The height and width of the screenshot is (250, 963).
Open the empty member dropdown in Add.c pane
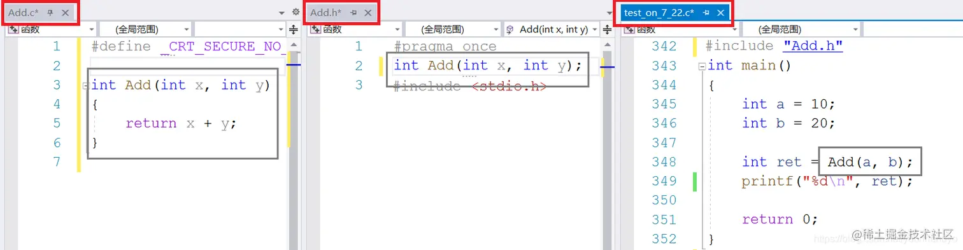coord(240,29)
